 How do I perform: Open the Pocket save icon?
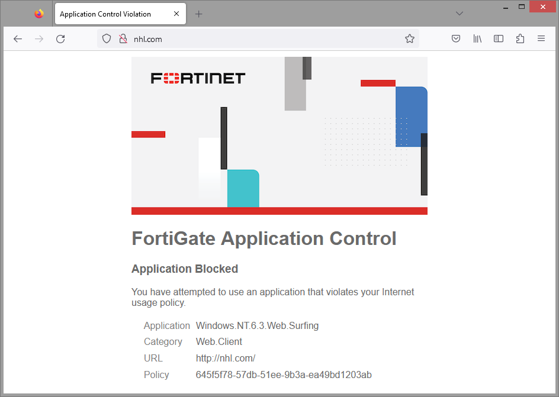coord(456,38)
